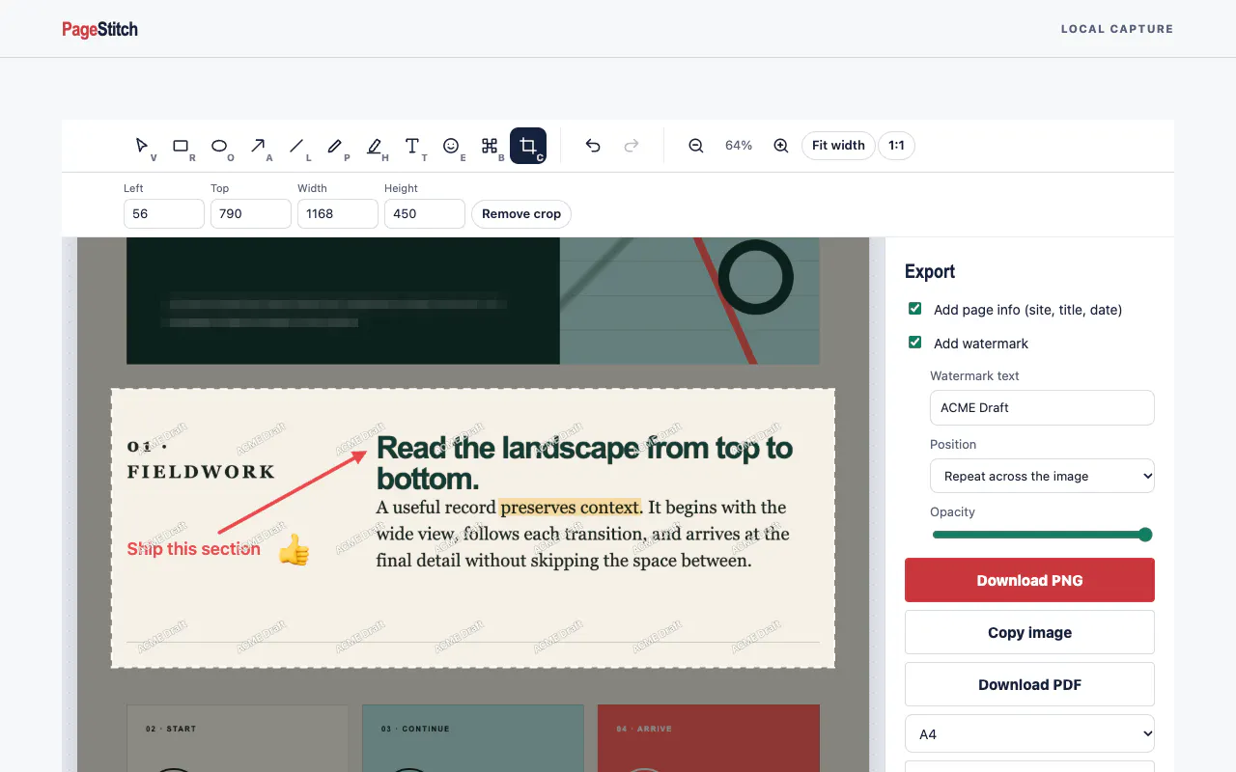Expand the A4 page size dropdown
The height and width of the screenshot is (772, 1236).
coord(1029,734)
